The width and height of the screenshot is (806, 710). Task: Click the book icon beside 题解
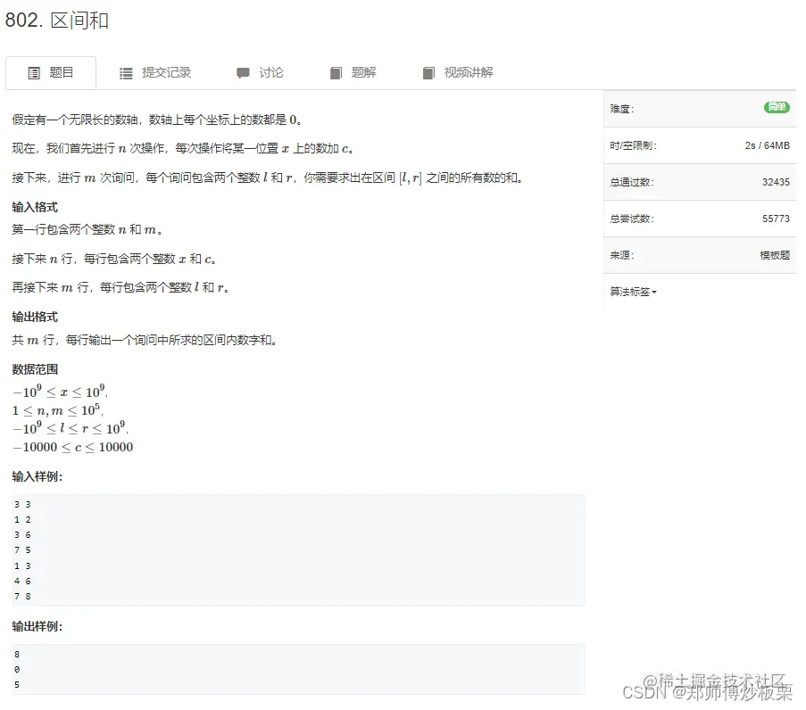(337, 72)
